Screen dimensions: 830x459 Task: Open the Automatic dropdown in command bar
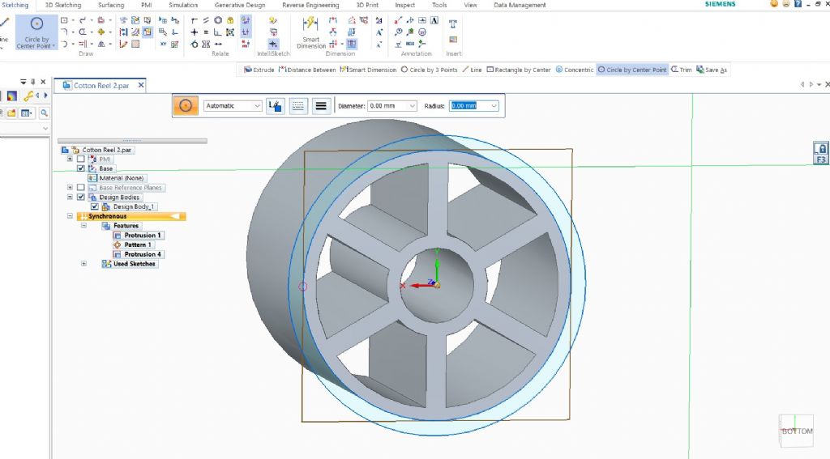(233, 106)
